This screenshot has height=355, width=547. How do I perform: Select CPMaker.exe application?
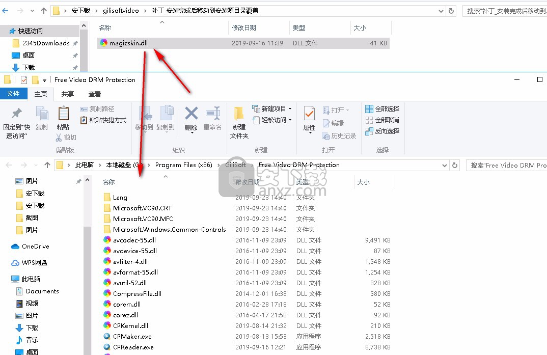pos(132,337)
